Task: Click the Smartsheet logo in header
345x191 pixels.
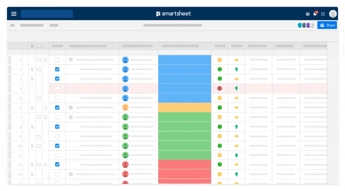Action: [x=173, y=14]
